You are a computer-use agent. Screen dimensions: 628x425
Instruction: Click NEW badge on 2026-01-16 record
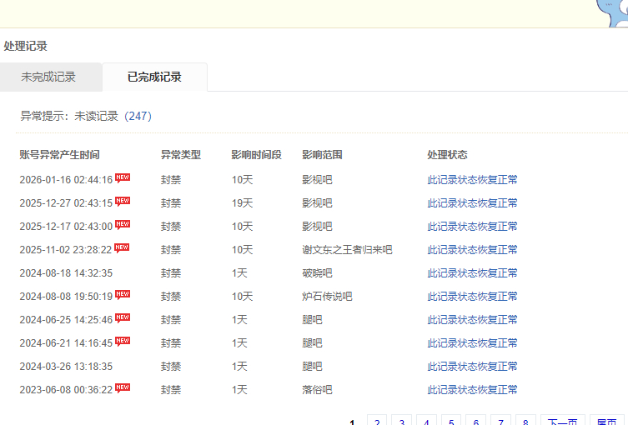point(123,177)
